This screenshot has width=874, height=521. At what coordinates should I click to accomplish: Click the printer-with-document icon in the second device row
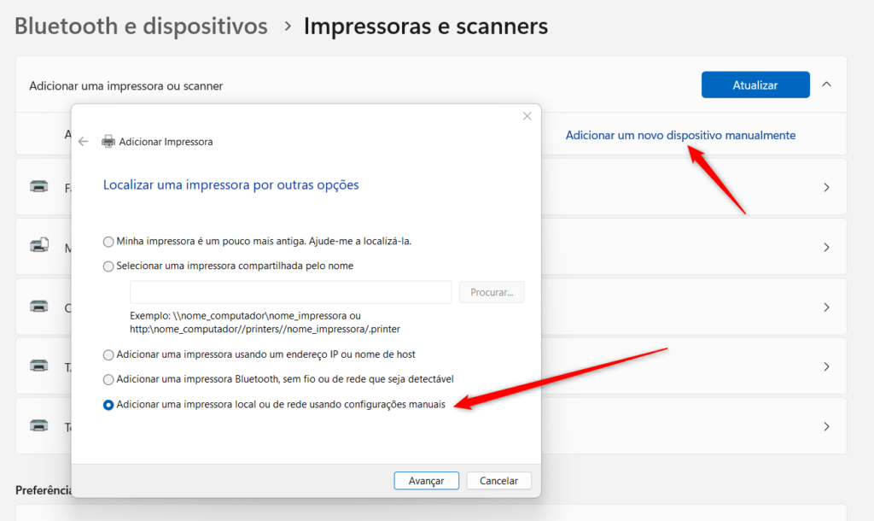[x=39, y=247]
